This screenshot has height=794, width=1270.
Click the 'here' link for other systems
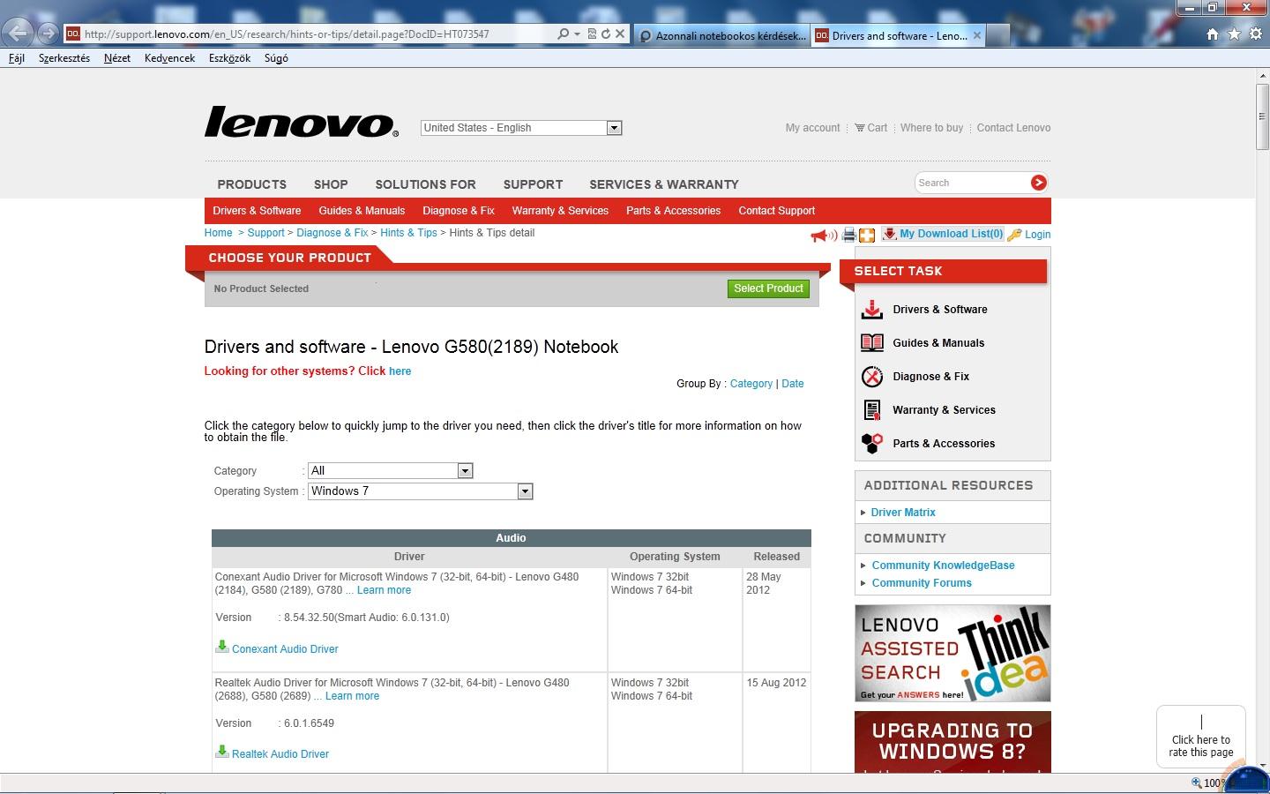400,371
